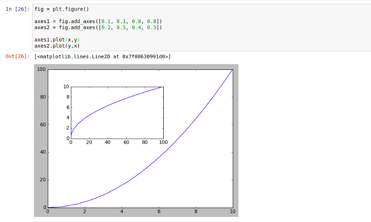Click the '10' x-axis label of main plot
This screenshot has width=371, height=222.
click(x=233, y=212)
